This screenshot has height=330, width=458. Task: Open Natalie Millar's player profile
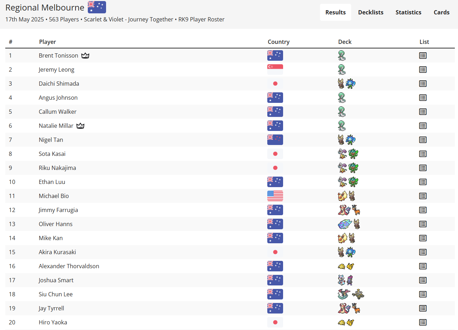56,126
